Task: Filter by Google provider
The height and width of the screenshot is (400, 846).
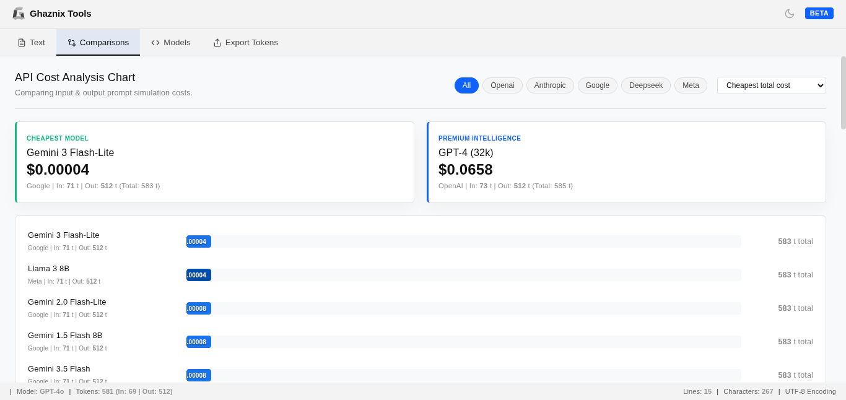Action: (x=598, y=85)
